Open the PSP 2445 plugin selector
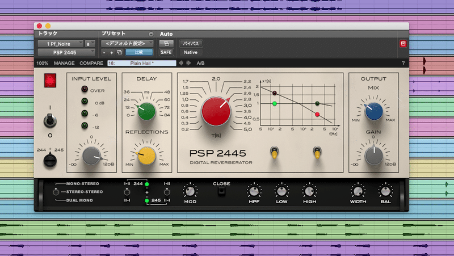The height and width of the screenshot is (256, 454). (66, 52)
